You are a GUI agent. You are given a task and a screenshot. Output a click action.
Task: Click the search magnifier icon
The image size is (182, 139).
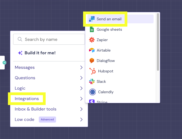[x=20, y=39]
